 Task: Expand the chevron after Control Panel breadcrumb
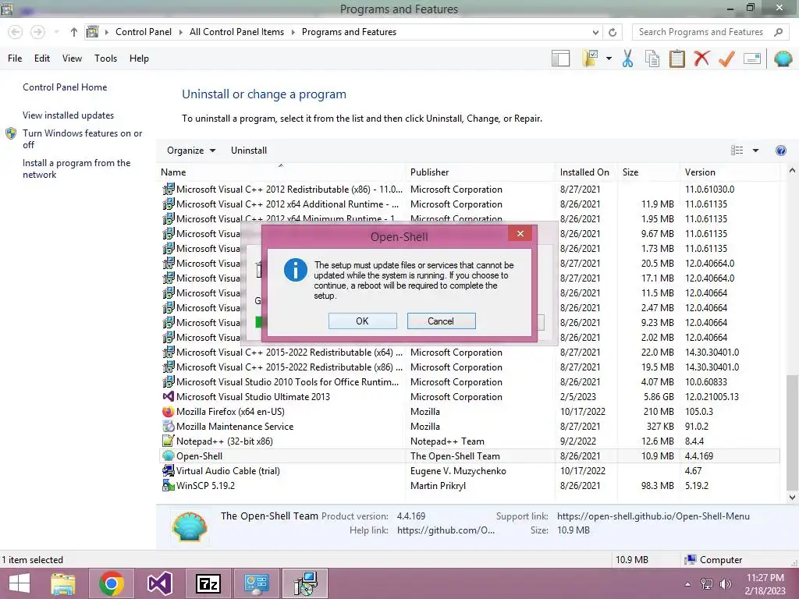180,32
